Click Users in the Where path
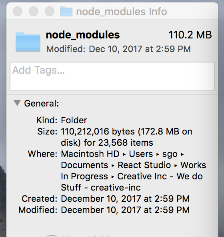Viewport: 224px width, 237px height. coord(141,154)
